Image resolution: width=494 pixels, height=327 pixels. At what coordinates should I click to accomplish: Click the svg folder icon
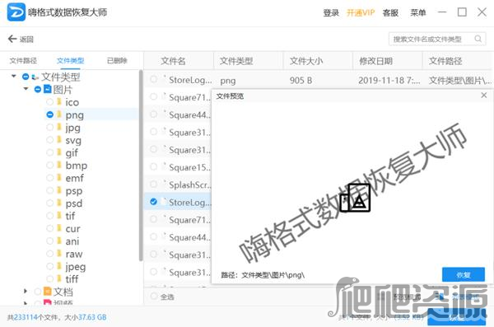coord(58,139)
